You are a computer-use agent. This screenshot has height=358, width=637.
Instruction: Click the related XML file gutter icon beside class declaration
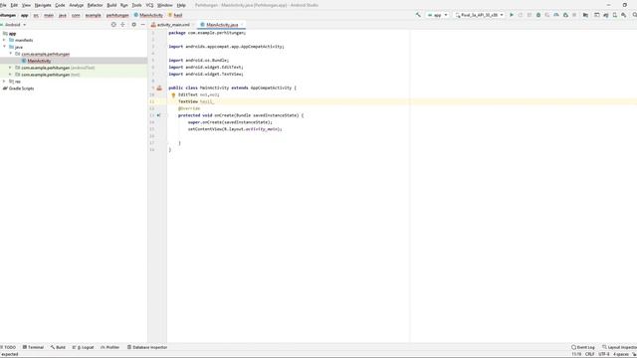click(159, 88)
